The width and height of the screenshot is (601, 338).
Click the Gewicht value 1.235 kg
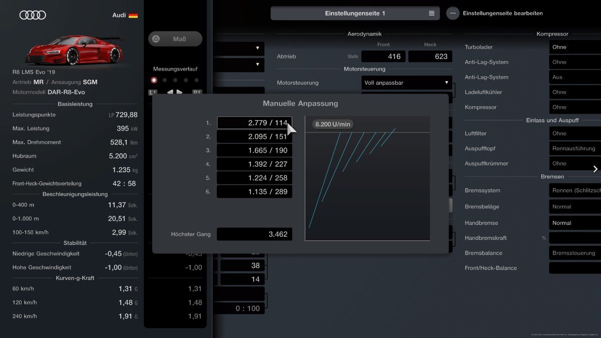(x=125, y=170)
